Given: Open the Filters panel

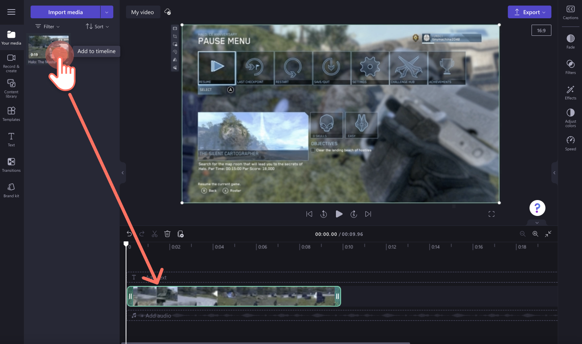Looking at the screenshot, I should pos(570,67).
